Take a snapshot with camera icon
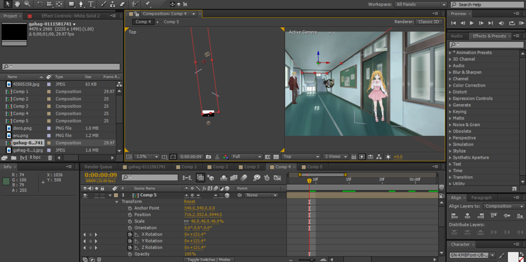The image size is (526, 262). [209, 156]
